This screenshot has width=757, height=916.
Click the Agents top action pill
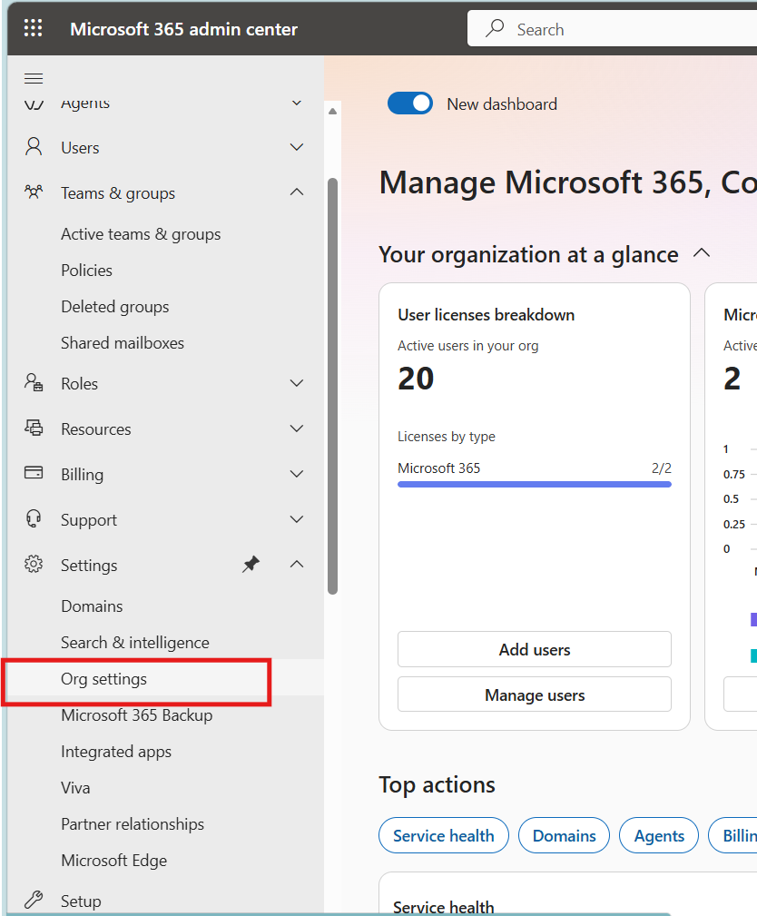(659, 835)
